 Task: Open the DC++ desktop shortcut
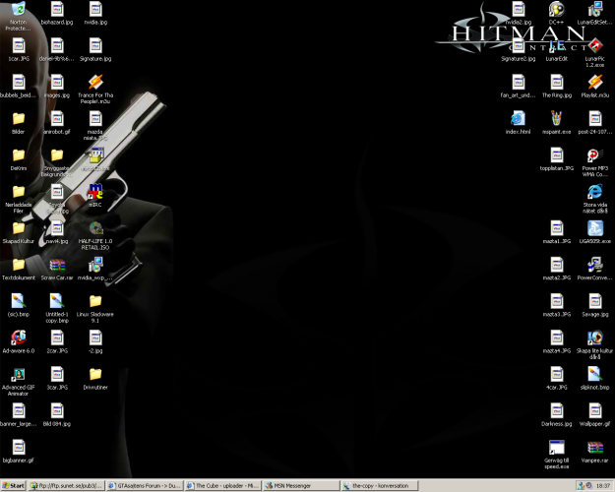point(556,10)
